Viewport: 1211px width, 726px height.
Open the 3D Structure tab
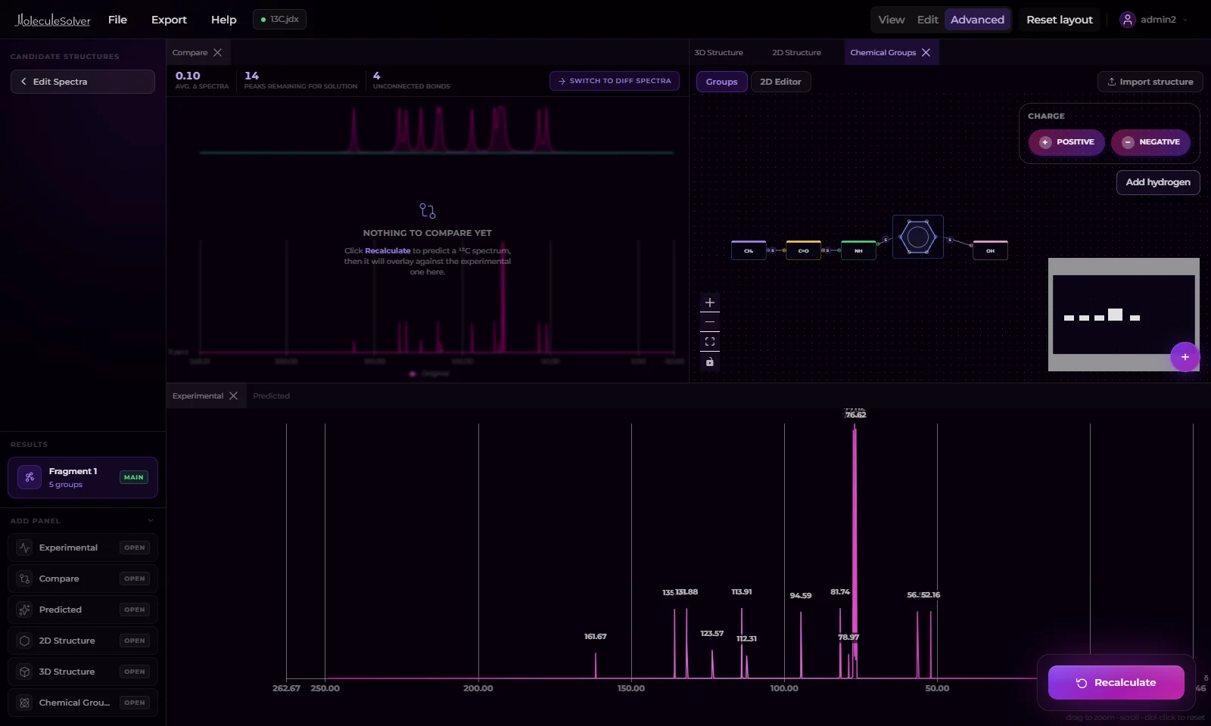pyautogui.click(x=718, y=52)
